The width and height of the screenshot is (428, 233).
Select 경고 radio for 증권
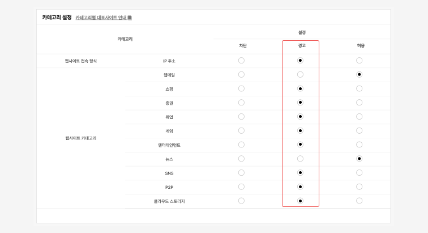click(300, 103)
